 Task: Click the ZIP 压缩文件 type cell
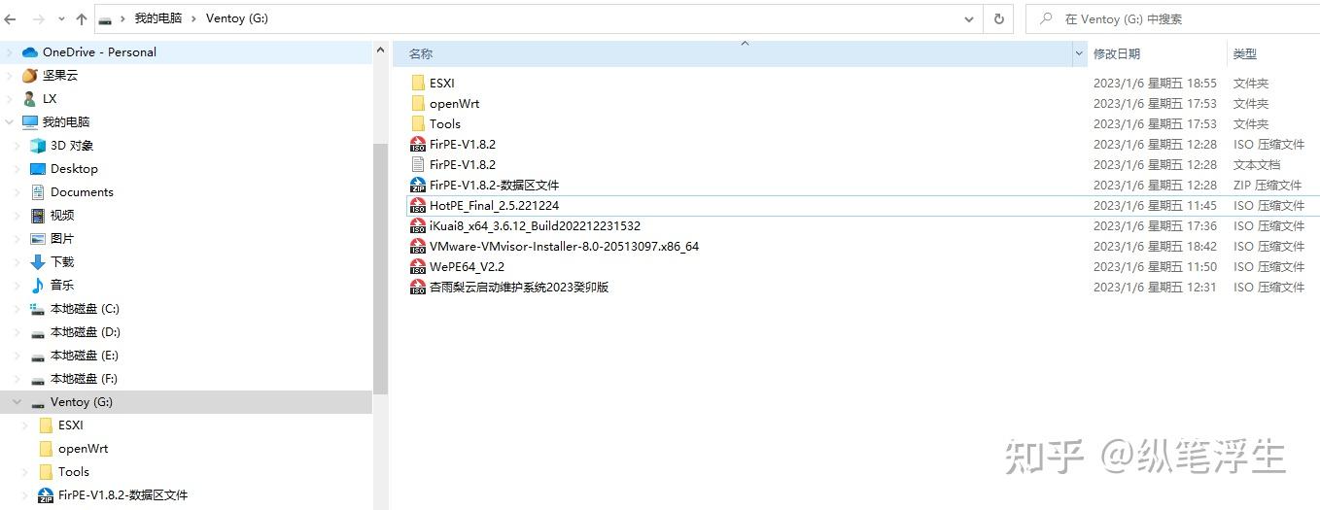pos(1268,186)
